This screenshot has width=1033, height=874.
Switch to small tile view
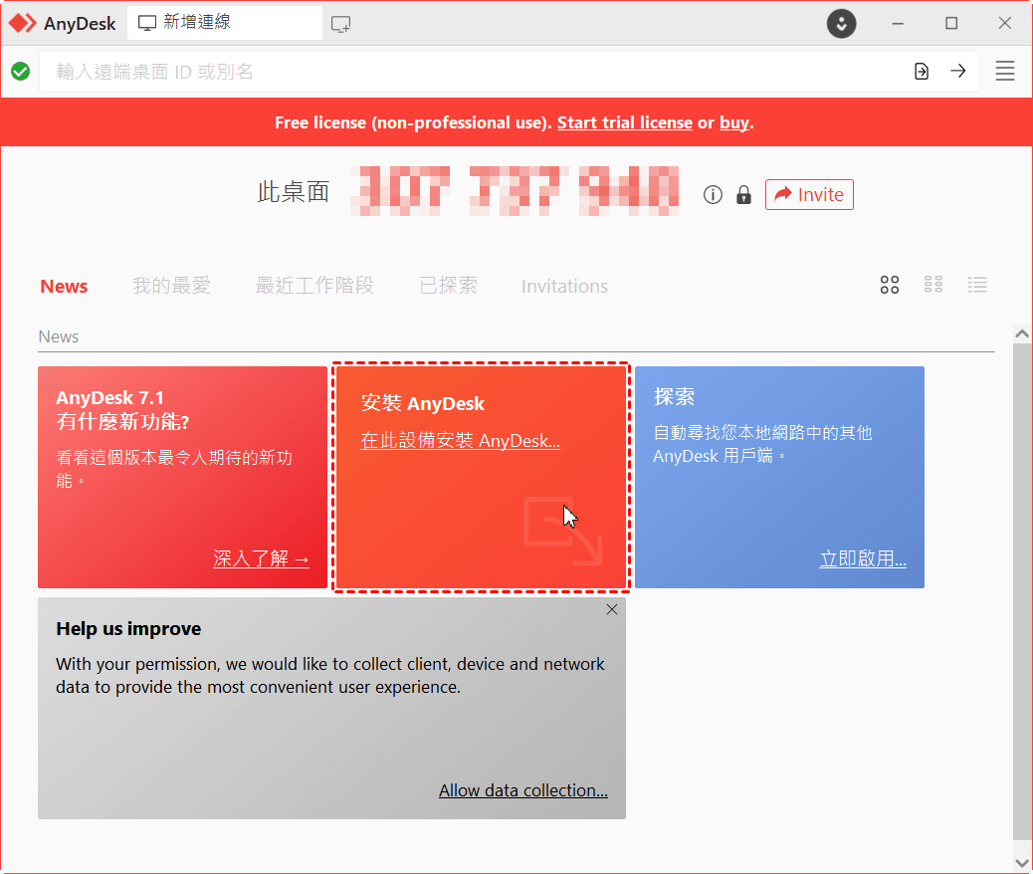933,284
